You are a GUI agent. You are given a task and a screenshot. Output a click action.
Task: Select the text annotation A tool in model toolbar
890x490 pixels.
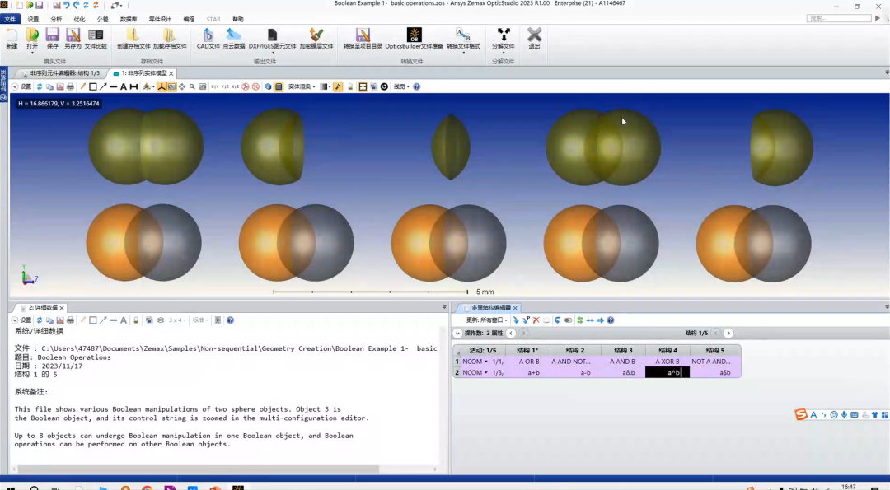[x=123, y=86]
